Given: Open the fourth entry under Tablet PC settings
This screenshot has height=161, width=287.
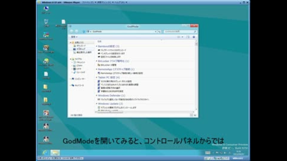Looking at the screenshot, I should click(111, 91).
